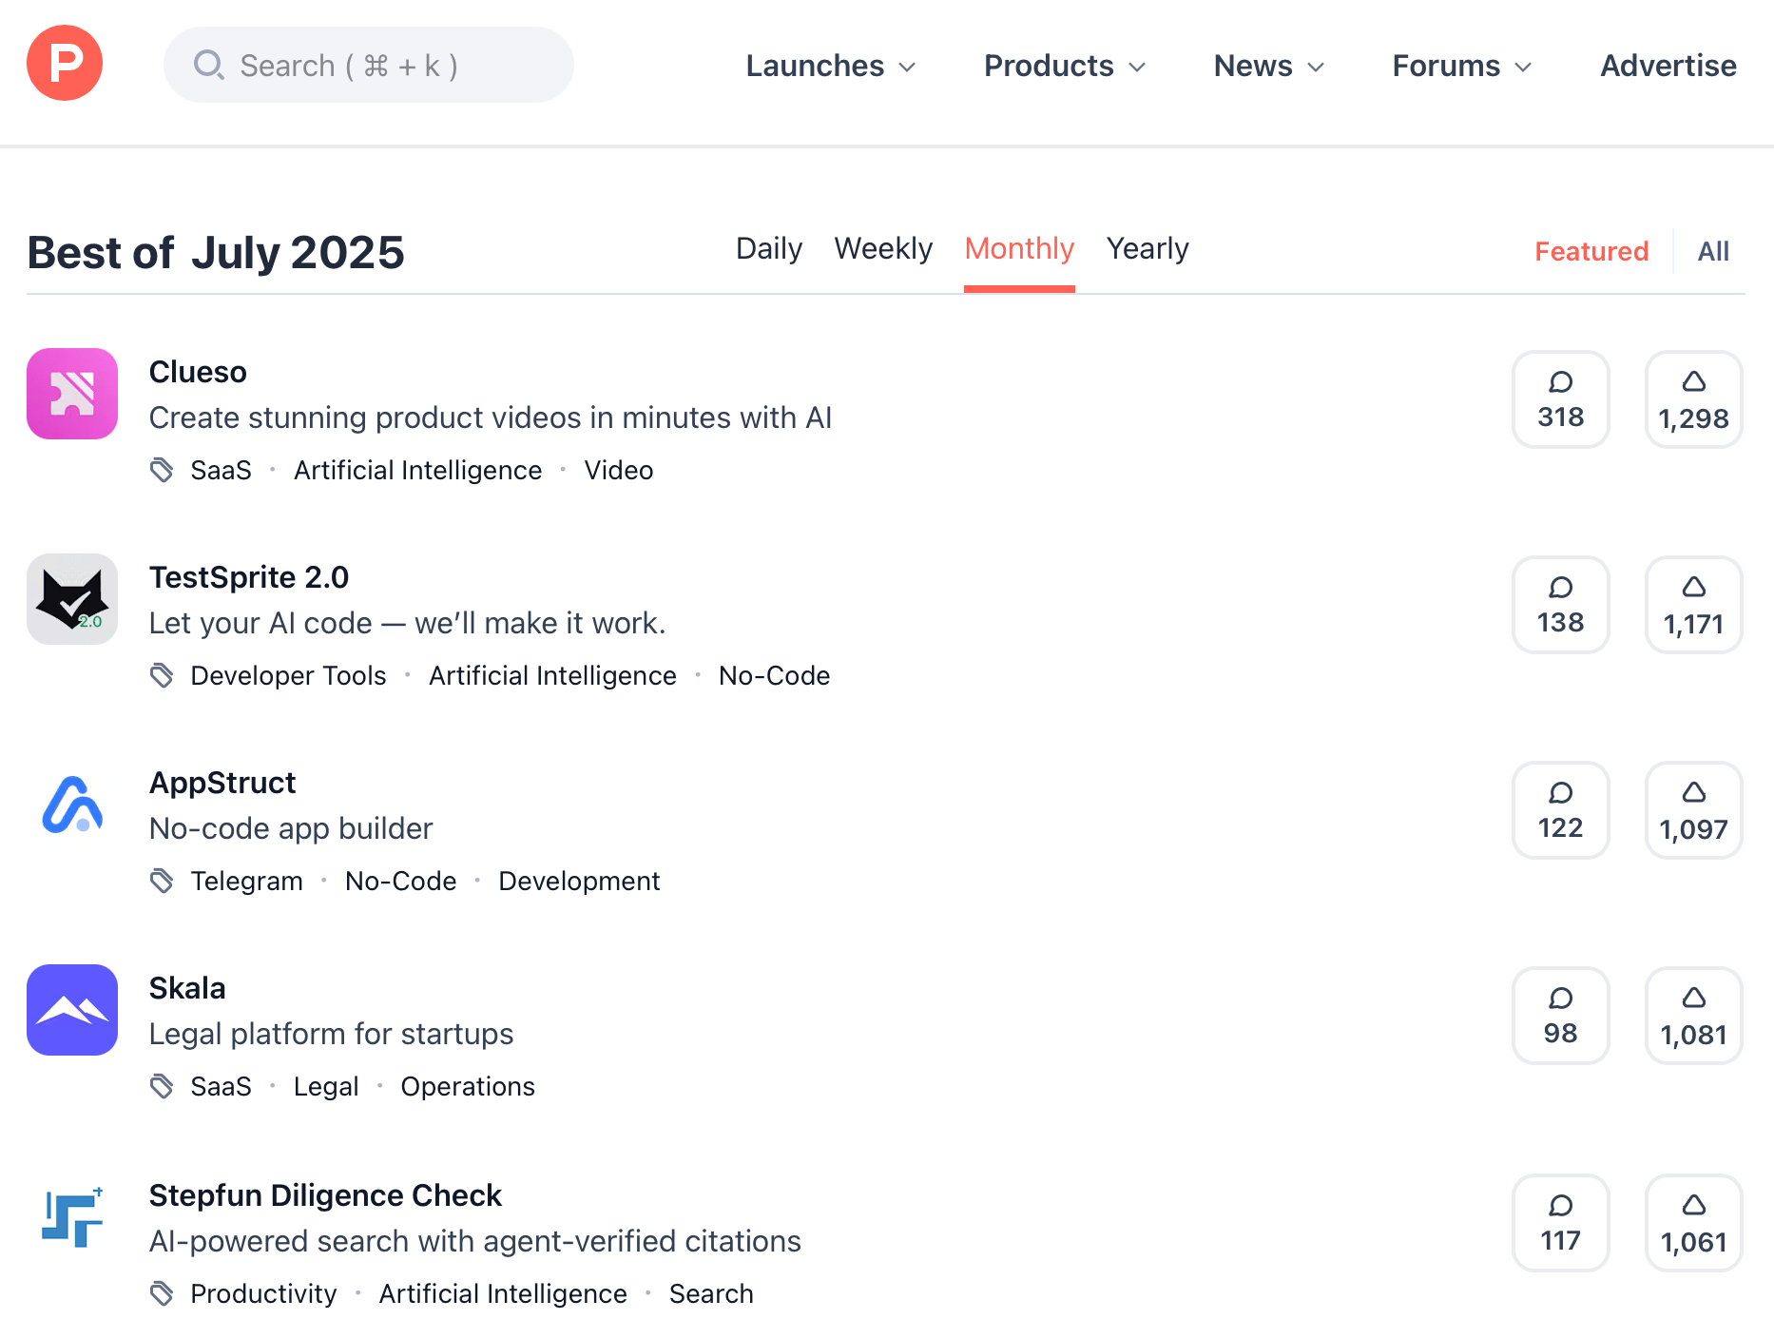The width and height of the screenshot is (1774, 1339).
Task: Open the Search topic tag
Action: (711, 1293)
